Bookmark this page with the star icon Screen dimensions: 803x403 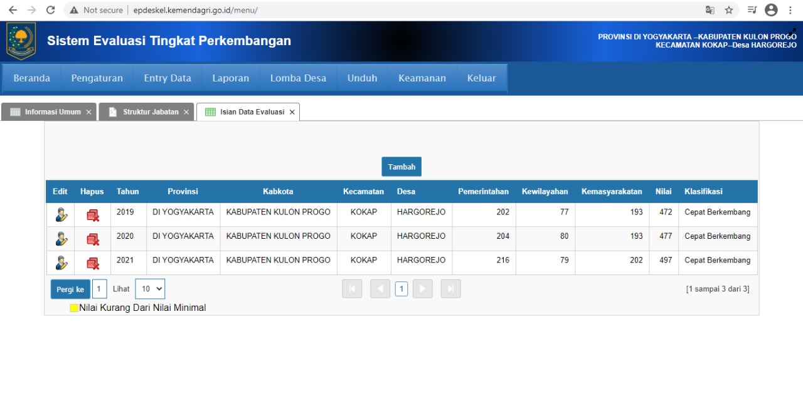[x=729, y=10]
